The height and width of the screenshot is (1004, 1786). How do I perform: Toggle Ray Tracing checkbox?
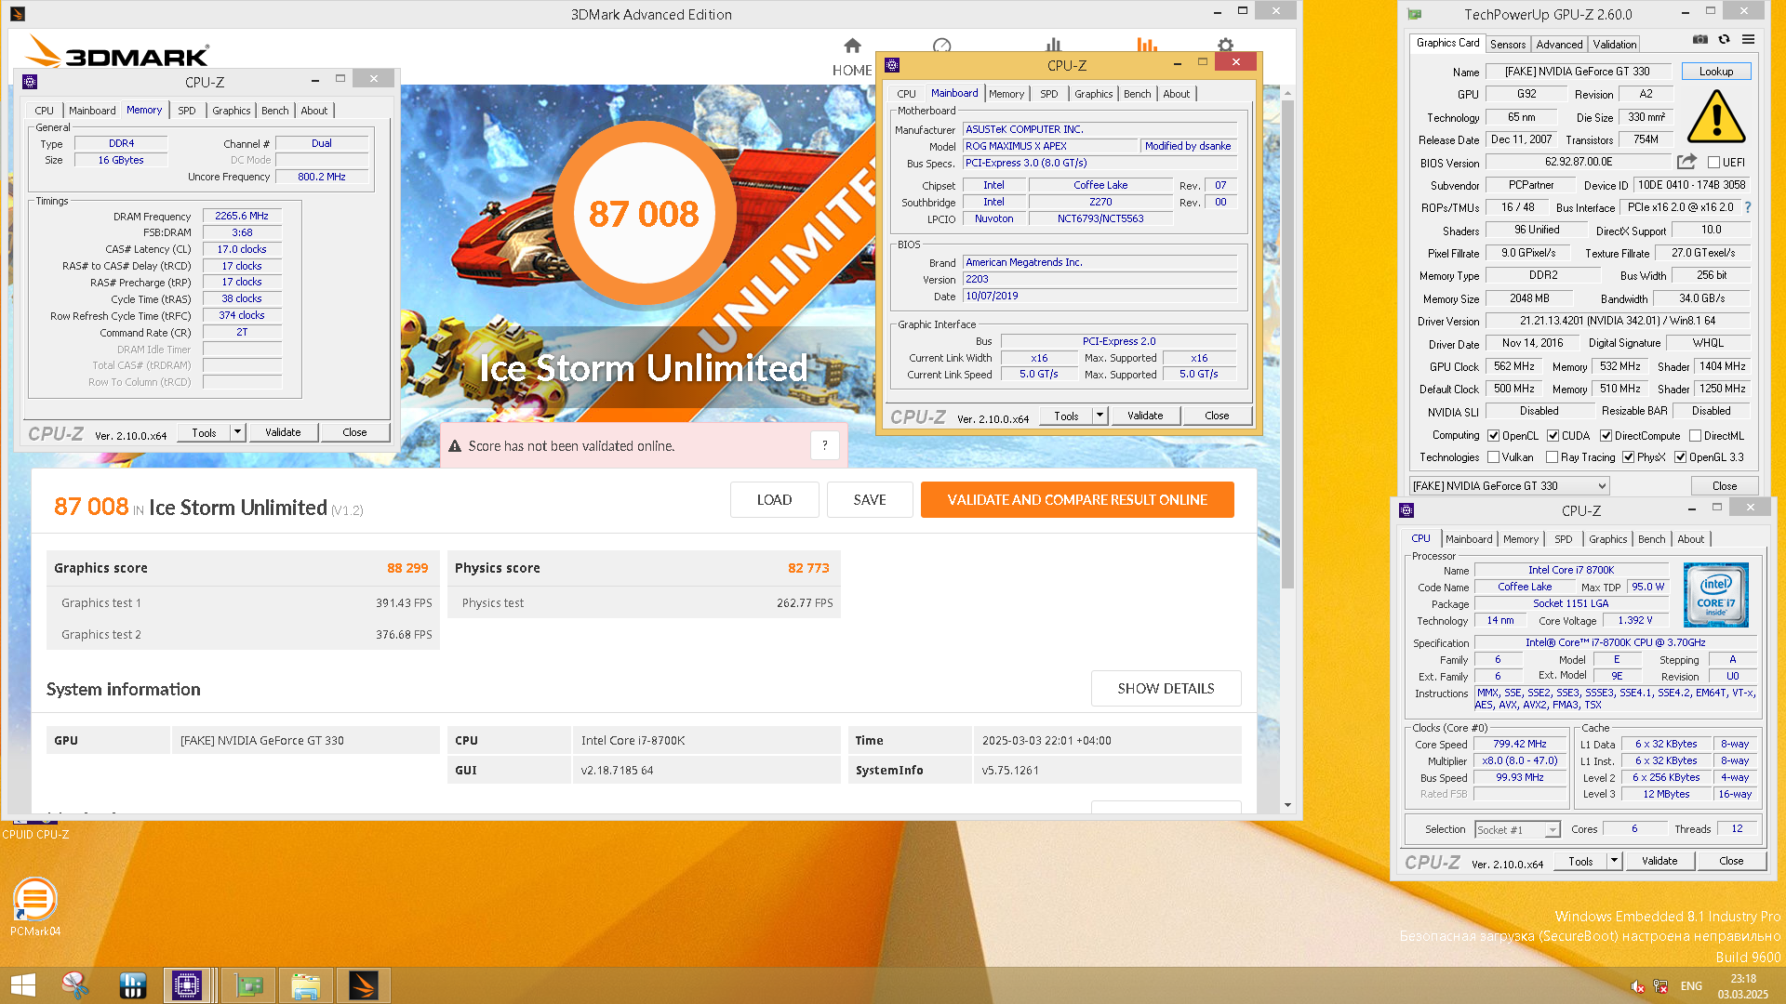pyautogui.click(x=1552, y=457)
